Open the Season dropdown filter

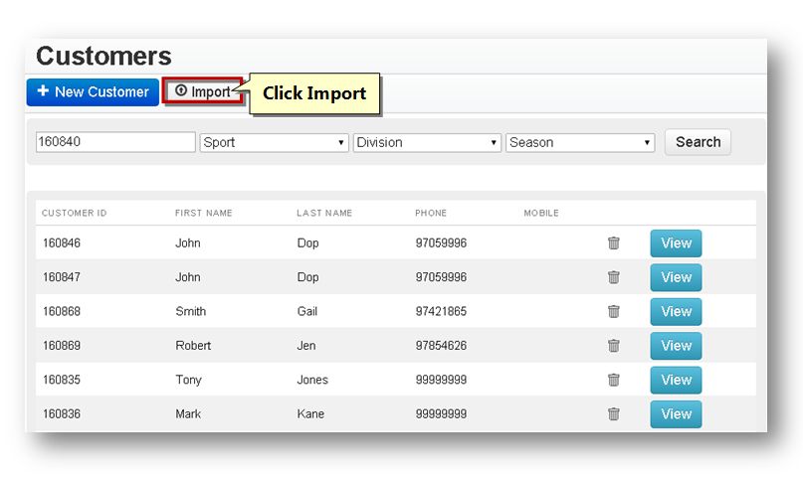pos(580,142)
